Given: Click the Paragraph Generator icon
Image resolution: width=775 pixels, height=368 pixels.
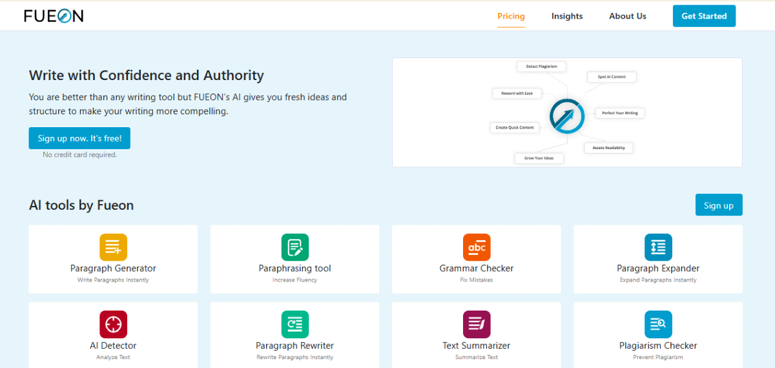Looking at the screenshot, I should pos(113,247).
